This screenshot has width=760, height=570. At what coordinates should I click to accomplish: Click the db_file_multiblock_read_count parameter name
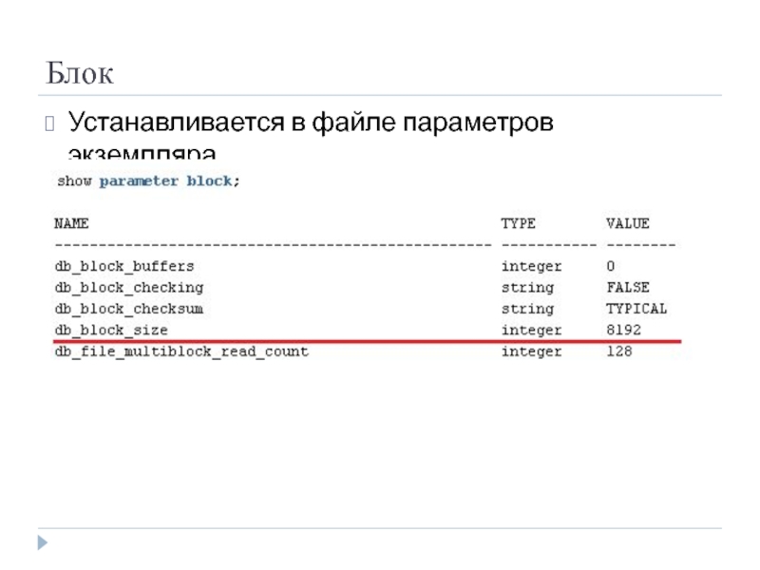pyautogui.click(x=181, y=351)
